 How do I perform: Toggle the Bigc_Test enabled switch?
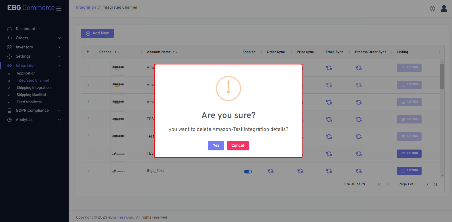(248, 172)
